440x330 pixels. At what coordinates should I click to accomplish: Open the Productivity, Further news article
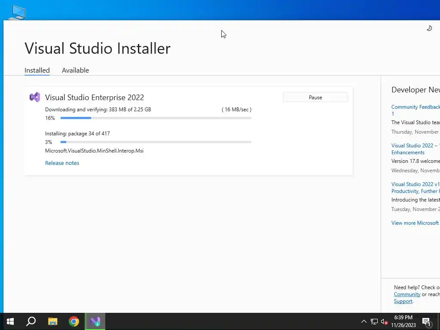[416, 188]
